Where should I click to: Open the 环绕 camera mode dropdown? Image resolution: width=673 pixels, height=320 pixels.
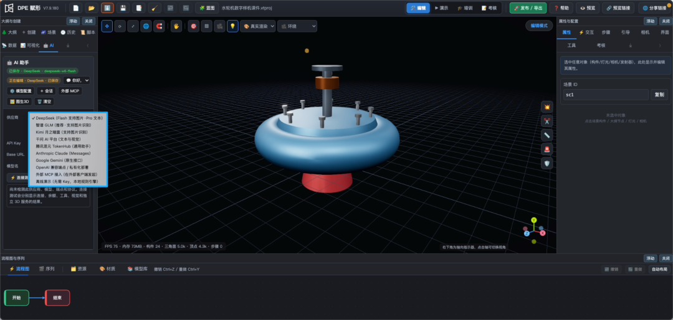(297, 26)
